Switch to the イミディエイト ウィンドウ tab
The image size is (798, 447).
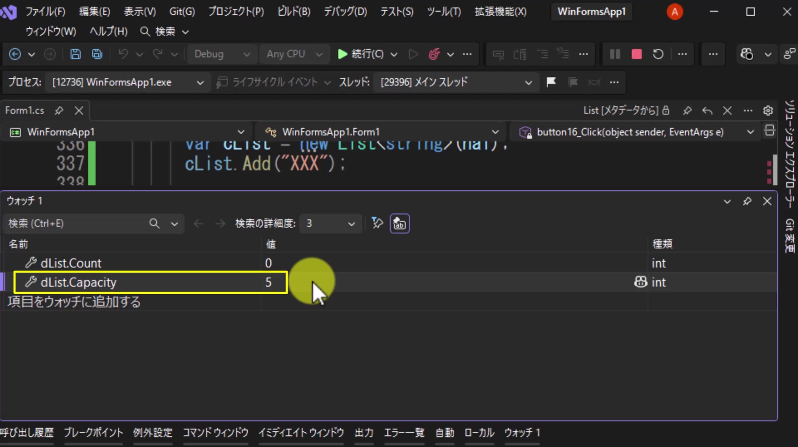point(301,433)
